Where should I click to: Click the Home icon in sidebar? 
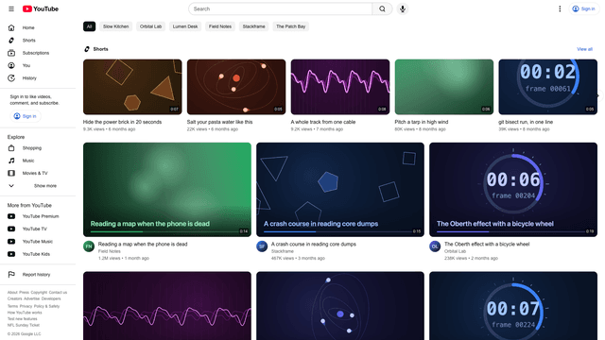point(11,27)
